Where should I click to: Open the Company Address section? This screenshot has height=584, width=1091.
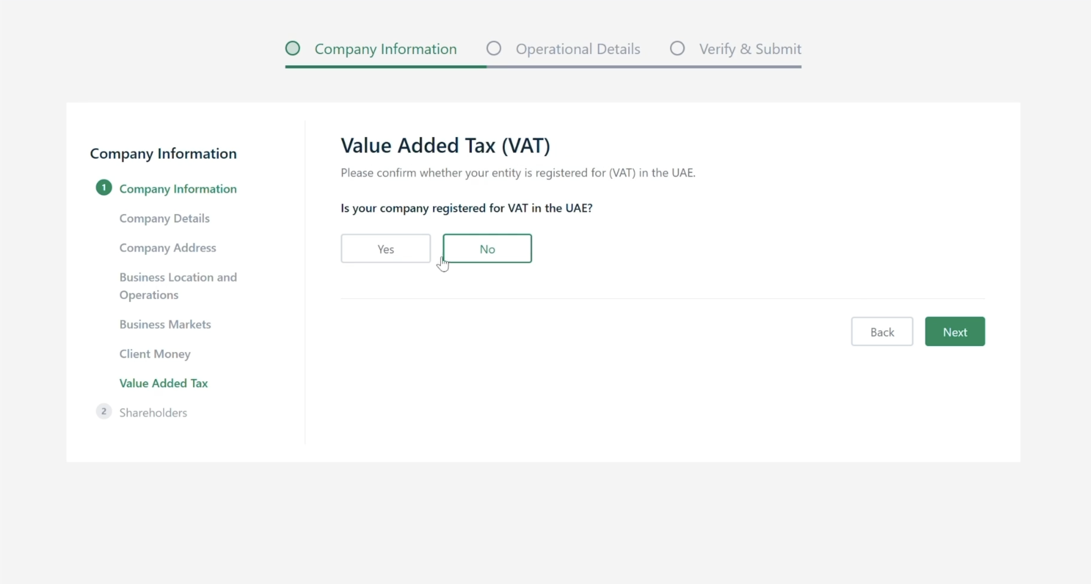(x=167, y=248)
